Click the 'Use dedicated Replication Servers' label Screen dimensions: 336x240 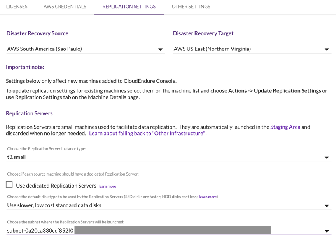pos(56,186)
